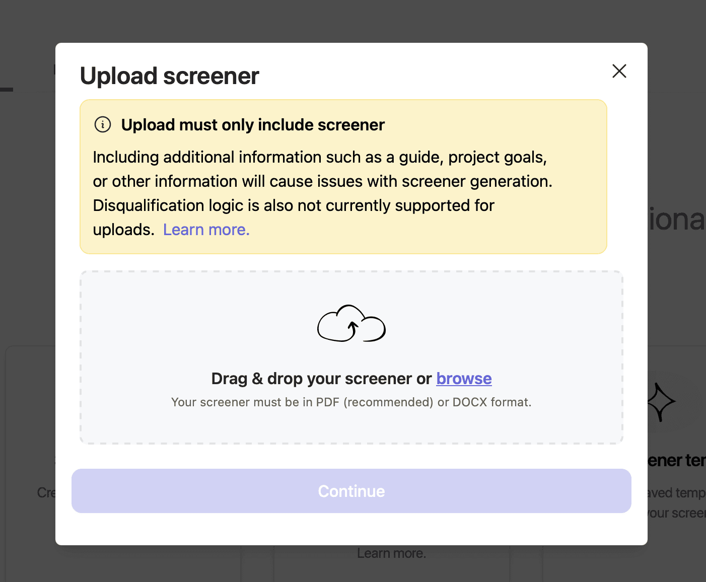Click Learn more in the warning banner
706x582 pixels.
(x=205, y=229)
